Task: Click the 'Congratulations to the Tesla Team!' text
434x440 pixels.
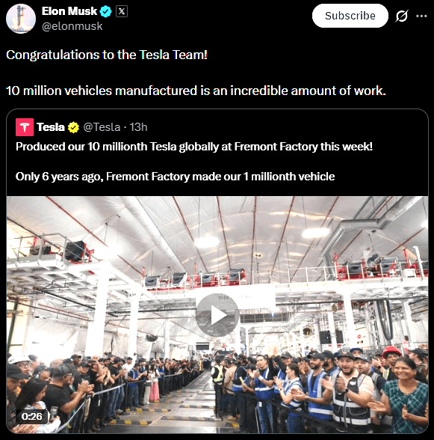Action: tap(107, 55)
